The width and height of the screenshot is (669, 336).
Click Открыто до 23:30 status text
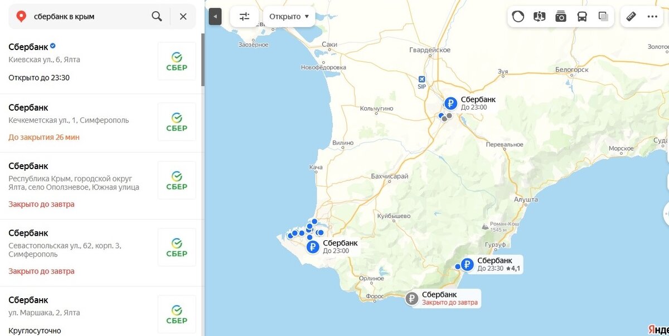[39, 78]
